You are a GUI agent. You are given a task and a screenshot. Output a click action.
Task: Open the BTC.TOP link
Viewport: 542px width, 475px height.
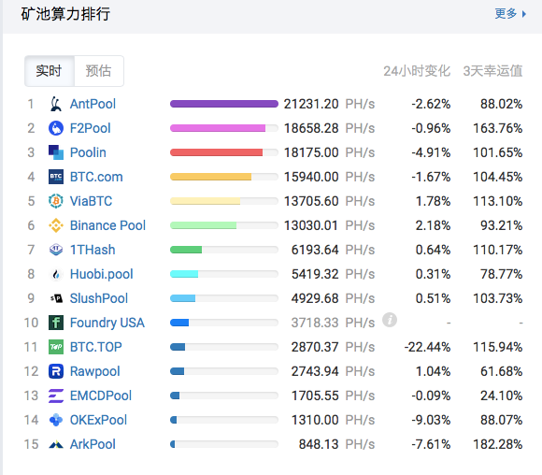(x=96, y=347)
